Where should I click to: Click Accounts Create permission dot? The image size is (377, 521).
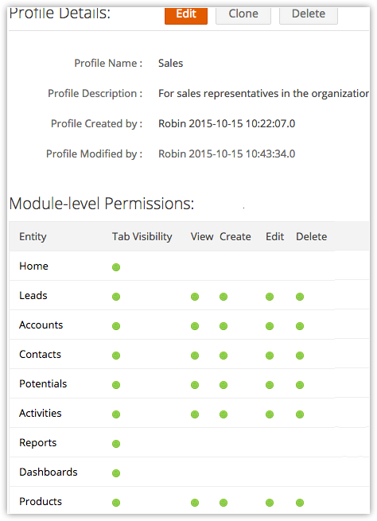[223, 326]
